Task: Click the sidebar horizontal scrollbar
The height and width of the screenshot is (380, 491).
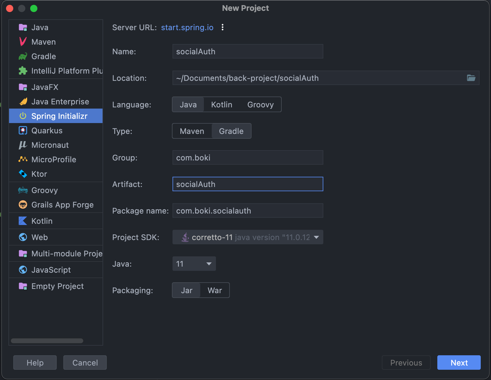Action: (x=47, y=341)
